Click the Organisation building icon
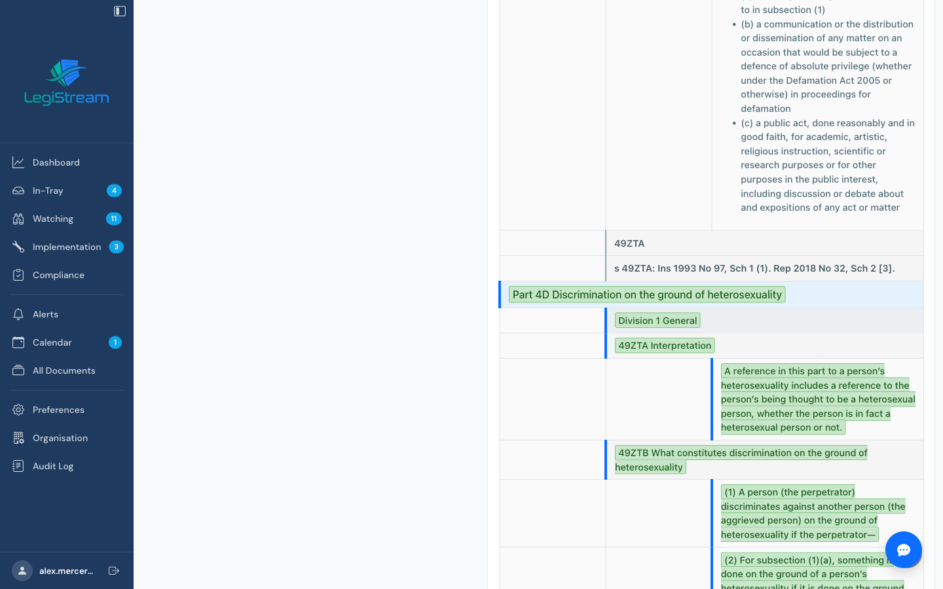The width and height of the screenshot is (943, 589). coord(17,438)
